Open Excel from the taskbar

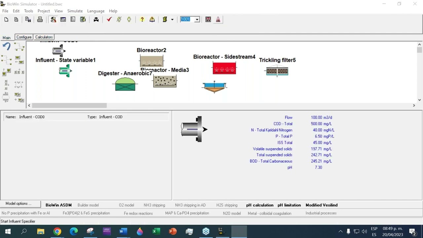pyautogui.click(x=156, y=231)
